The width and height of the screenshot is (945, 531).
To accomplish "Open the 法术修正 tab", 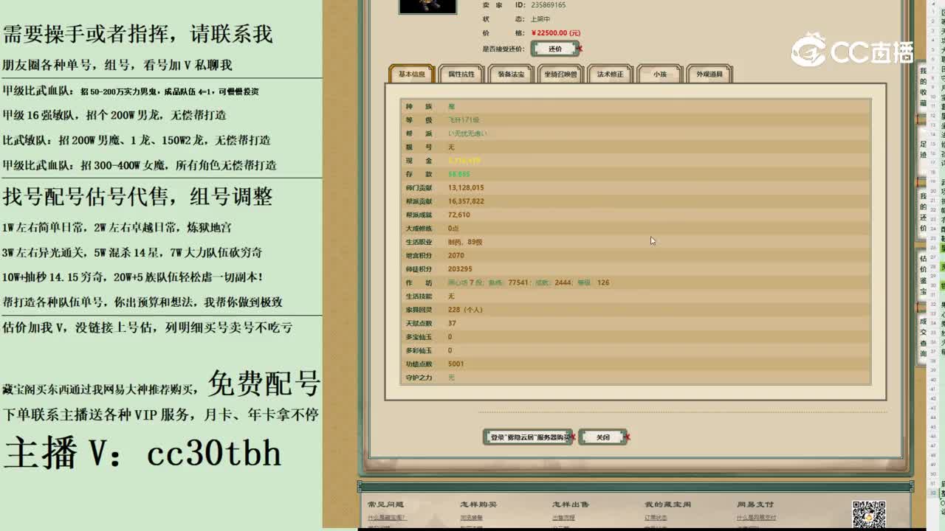I will pos(610,74).
